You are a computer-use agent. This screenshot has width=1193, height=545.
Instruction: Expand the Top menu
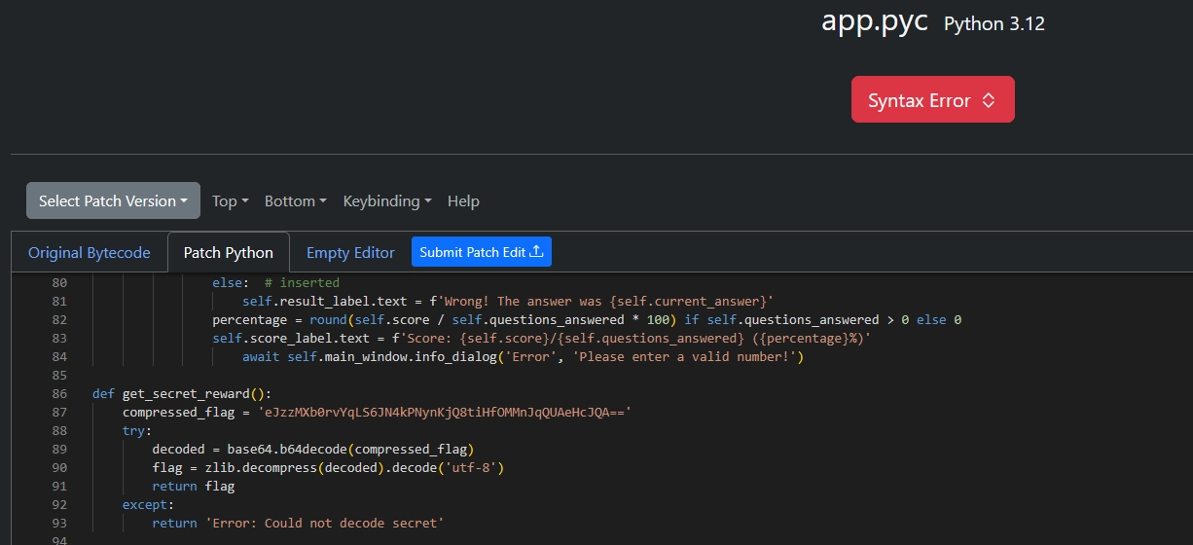click(230, 201)
